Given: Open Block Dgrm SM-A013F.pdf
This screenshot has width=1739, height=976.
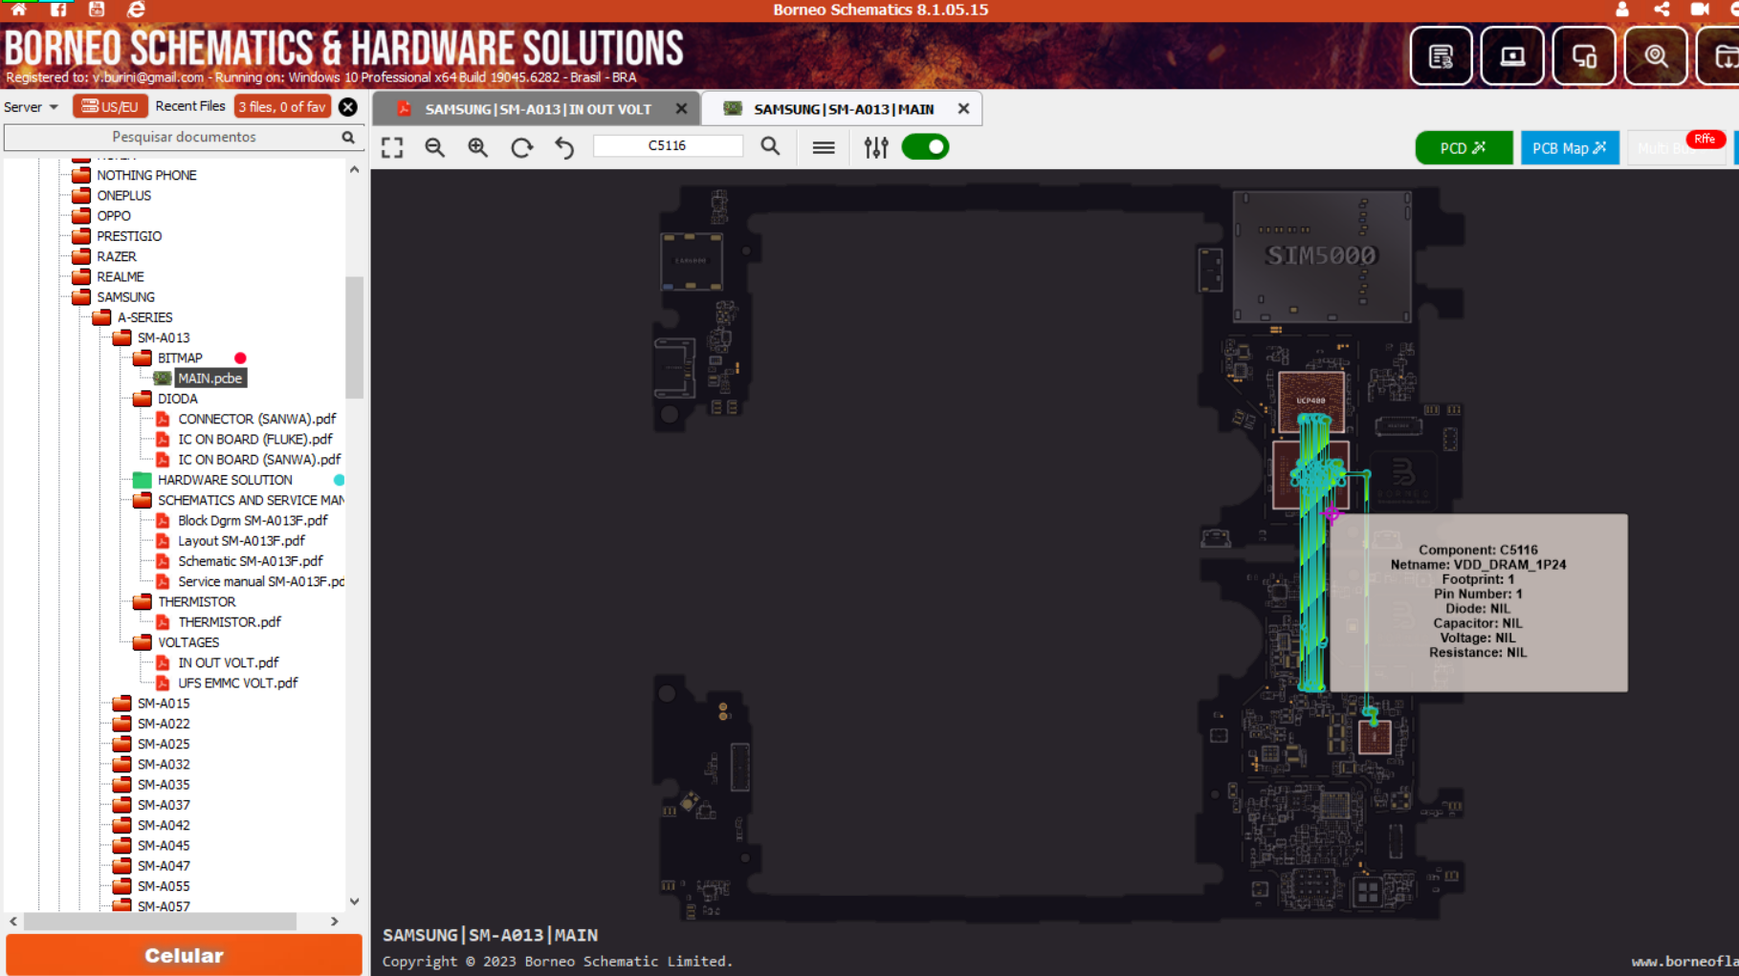Looking at the screenshot, I should tap(253, 520).
